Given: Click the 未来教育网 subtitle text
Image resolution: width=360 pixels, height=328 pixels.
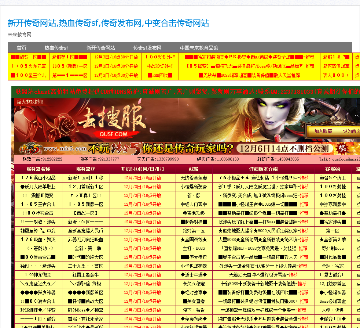Looking at the screenshot, I should tap(19, 35).
